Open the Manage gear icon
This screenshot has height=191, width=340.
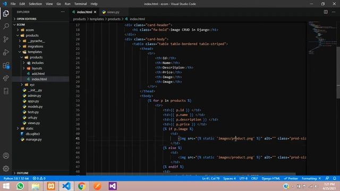click(6, 169)
